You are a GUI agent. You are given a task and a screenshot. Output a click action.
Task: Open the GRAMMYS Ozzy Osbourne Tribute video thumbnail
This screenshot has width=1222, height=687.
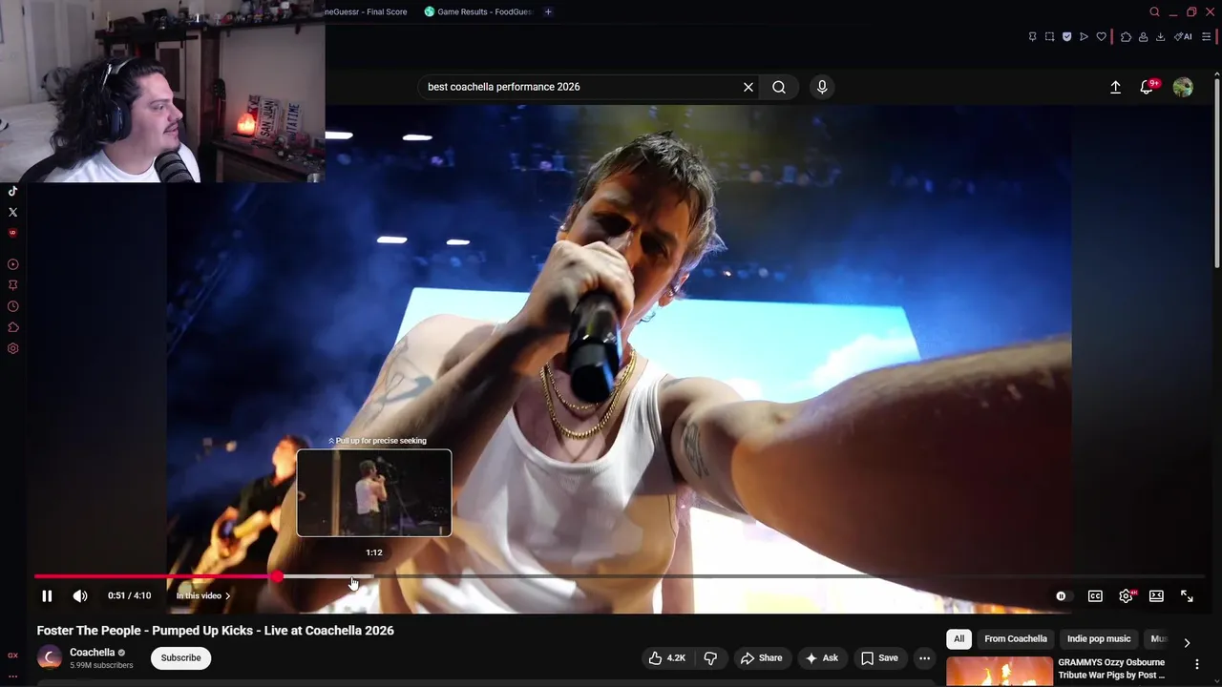point(1000,672)
